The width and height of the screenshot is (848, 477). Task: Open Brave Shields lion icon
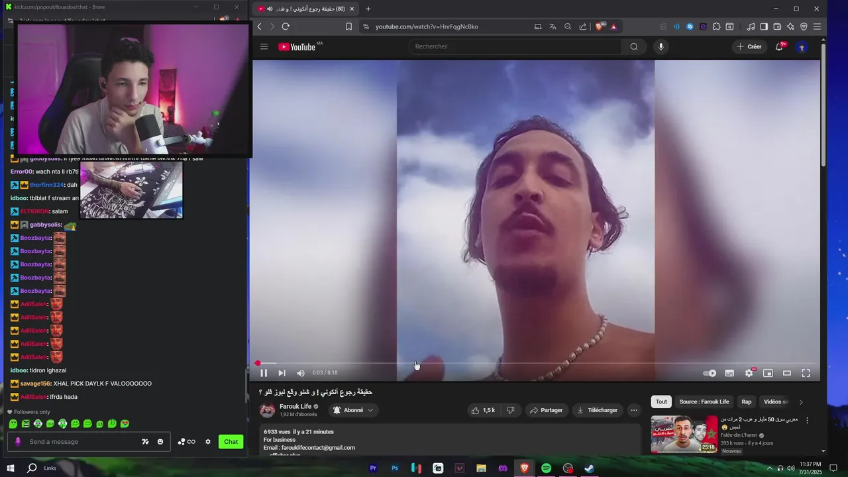[x=600, y=26]
